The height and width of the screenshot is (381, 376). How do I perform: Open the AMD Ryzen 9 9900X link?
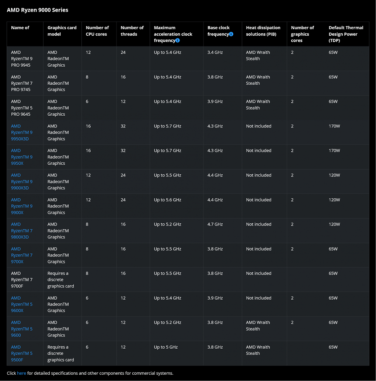(22, 206)
